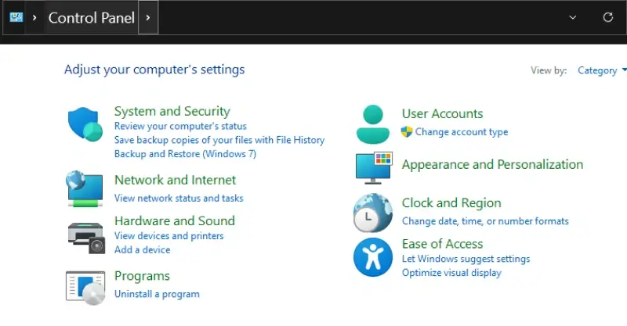Click the Network and Internet globe icon
The width and height of the screenshot is (627, 326).
[x=85, y=188]
